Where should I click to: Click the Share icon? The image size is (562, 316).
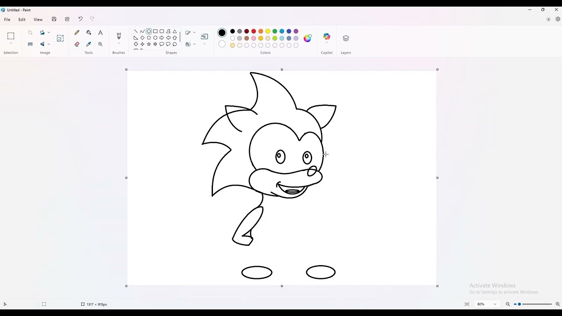click(67, 19)
